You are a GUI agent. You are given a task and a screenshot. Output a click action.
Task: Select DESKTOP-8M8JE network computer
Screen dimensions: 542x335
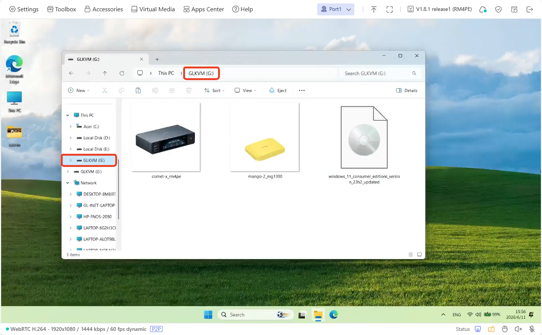(96, 194)
